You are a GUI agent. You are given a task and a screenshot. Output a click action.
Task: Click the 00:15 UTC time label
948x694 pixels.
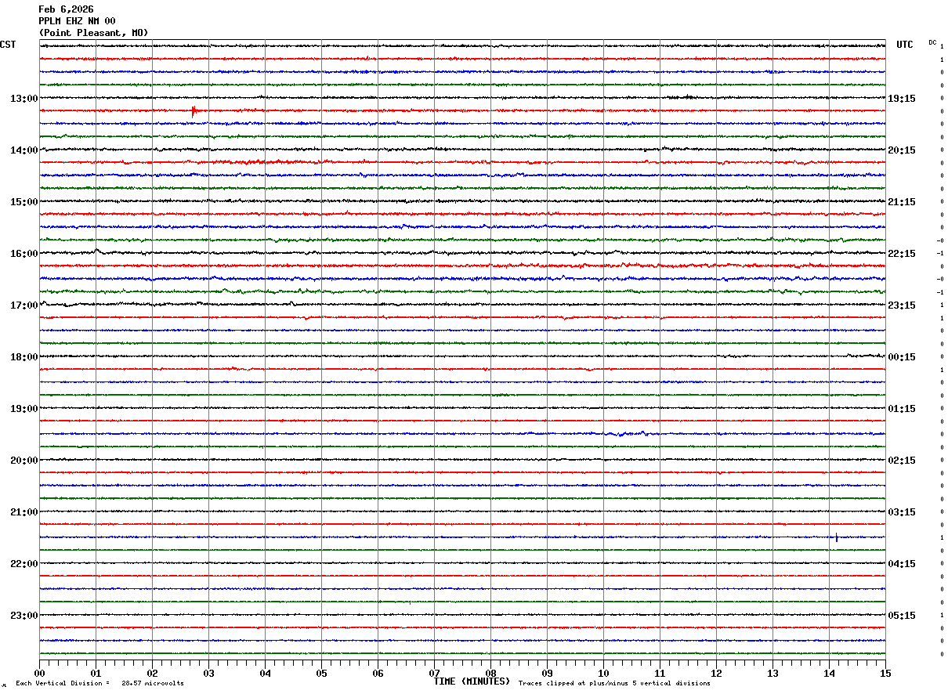[x=902, y=357]
